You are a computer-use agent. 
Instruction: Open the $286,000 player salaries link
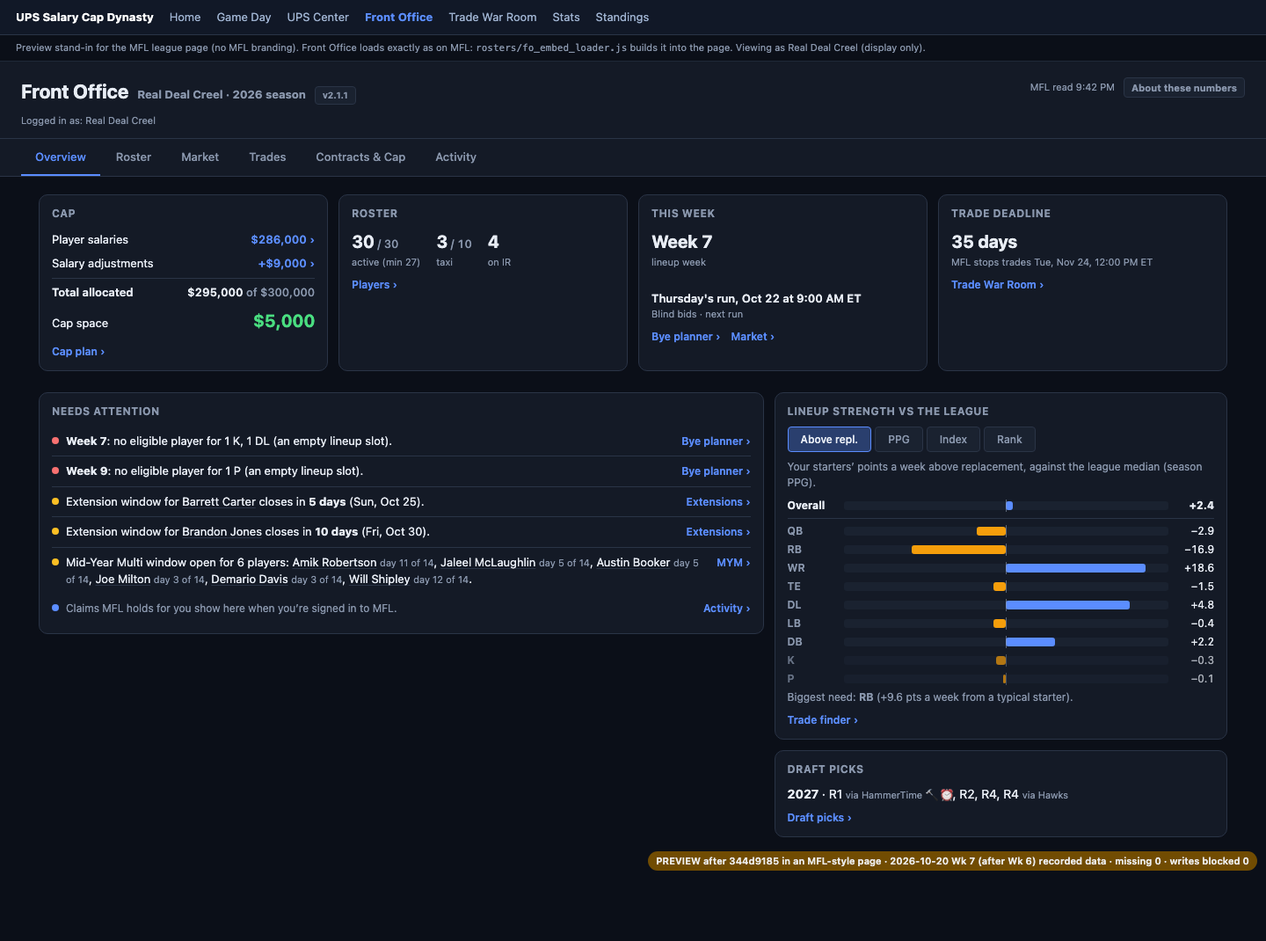tap(282, 239)
